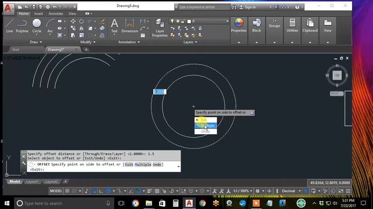Open the Utilities panel
The height and width of the screenshot is (209, 373).
coord(292,26)
